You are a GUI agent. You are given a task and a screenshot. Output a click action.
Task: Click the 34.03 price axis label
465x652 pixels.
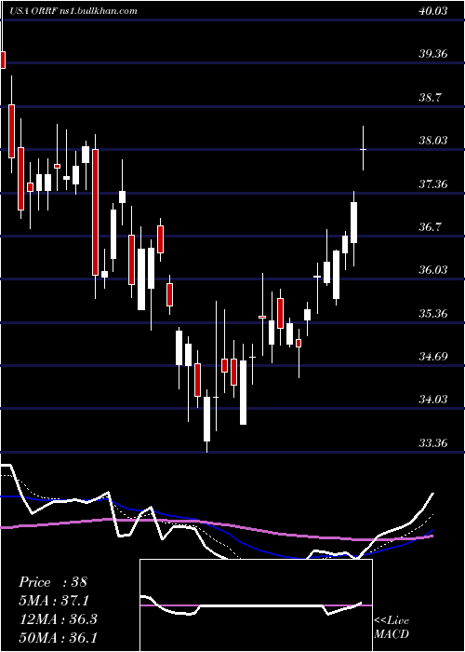tap(433, 400)
